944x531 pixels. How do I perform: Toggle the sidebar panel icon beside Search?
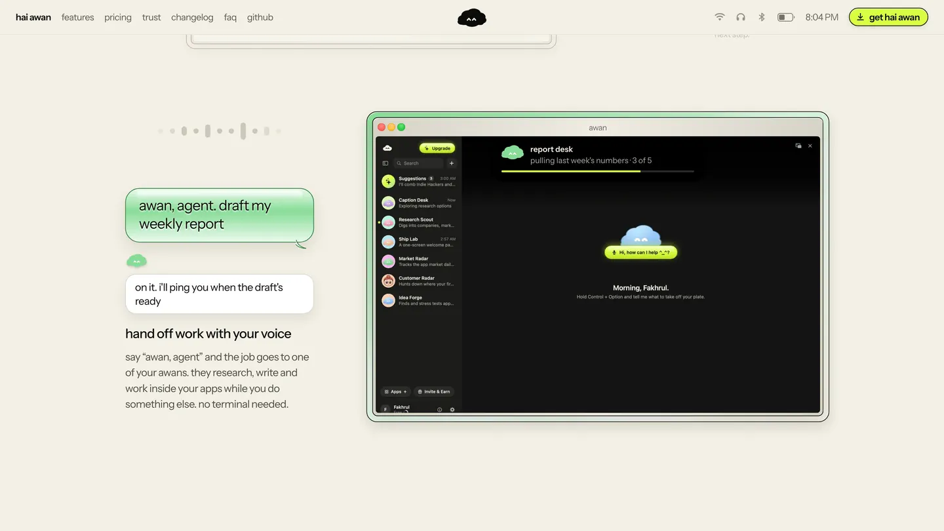click(385, 163)
